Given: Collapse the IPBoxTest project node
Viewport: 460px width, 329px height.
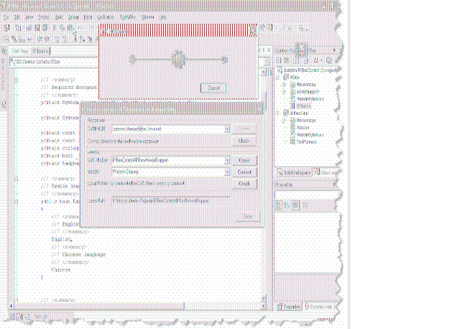Looking at the screenshot, I should click(x=278, y=113).
